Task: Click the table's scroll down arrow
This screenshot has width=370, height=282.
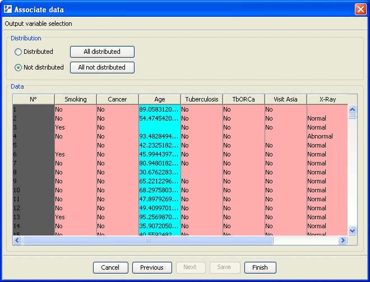Action: click(x=353, y=230)
